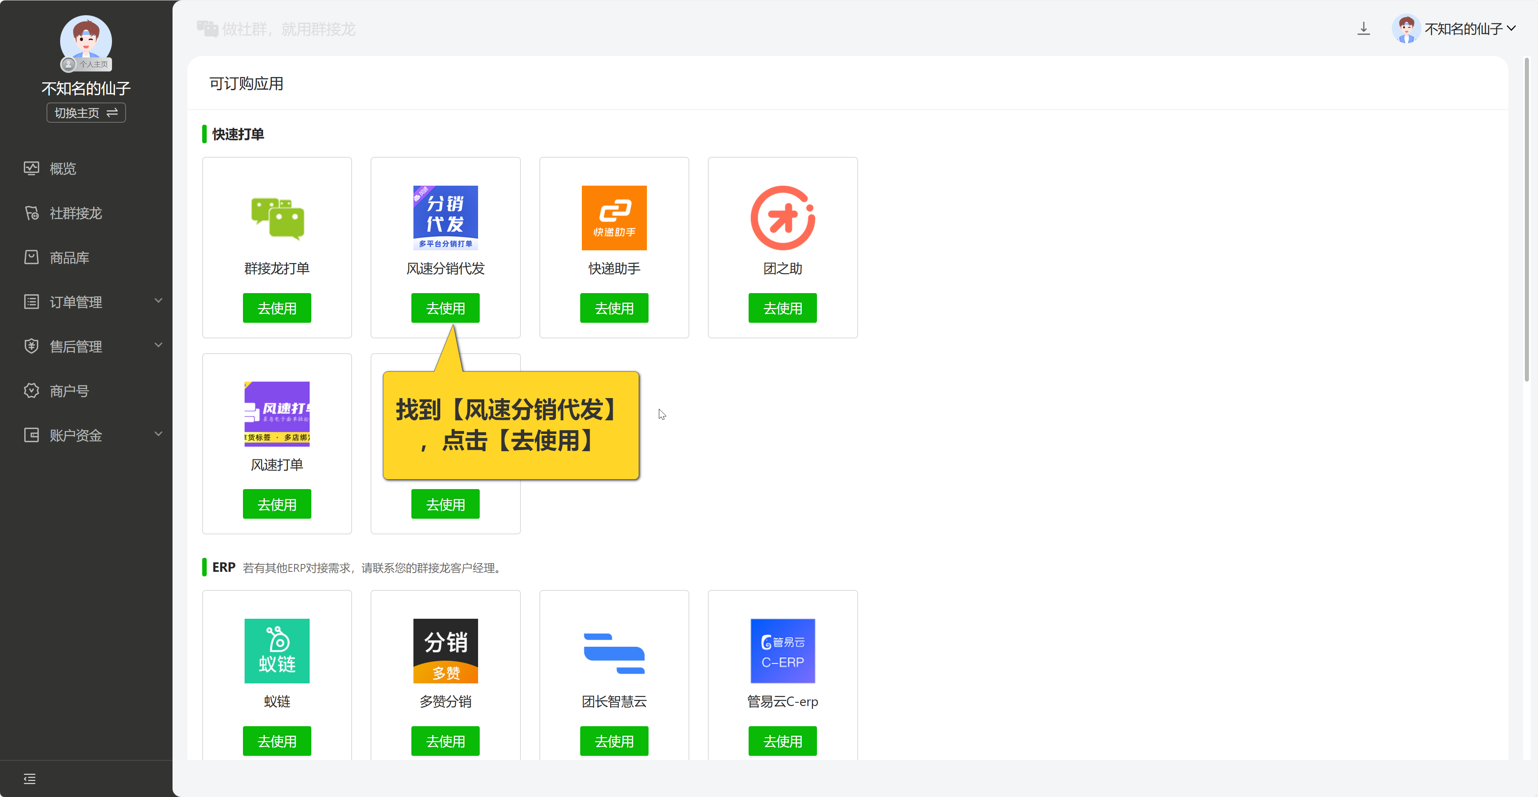
Task: Toggle home page with 切换主页 button
Action: (86, 113)
